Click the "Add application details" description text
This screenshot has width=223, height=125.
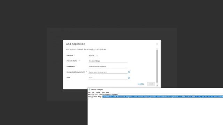86,49
